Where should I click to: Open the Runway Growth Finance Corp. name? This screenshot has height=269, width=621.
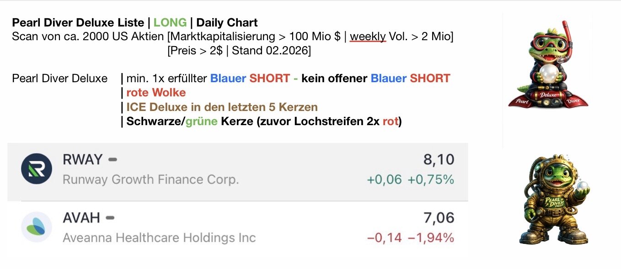click(x=150, y=179)
